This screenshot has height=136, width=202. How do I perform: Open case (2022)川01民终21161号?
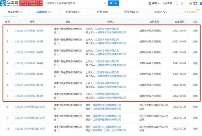coord(29,85)
